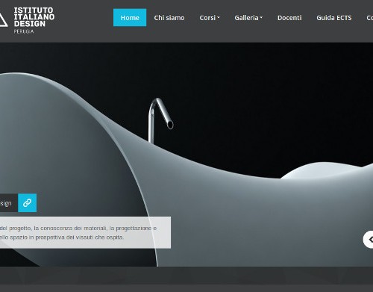Go to the Chi siamo page
Viewport: 373px width, 292px height.
pos(169,18)
